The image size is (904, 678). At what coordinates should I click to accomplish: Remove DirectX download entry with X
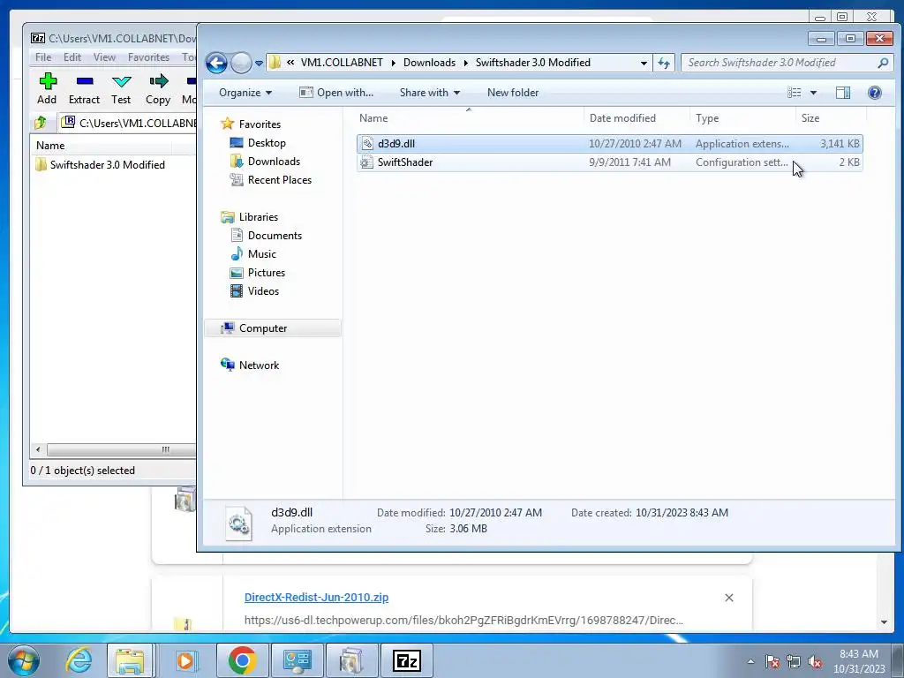728,598
